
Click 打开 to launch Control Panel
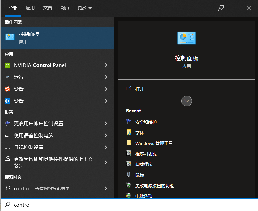pyautogui.click(x=140, y=89)
